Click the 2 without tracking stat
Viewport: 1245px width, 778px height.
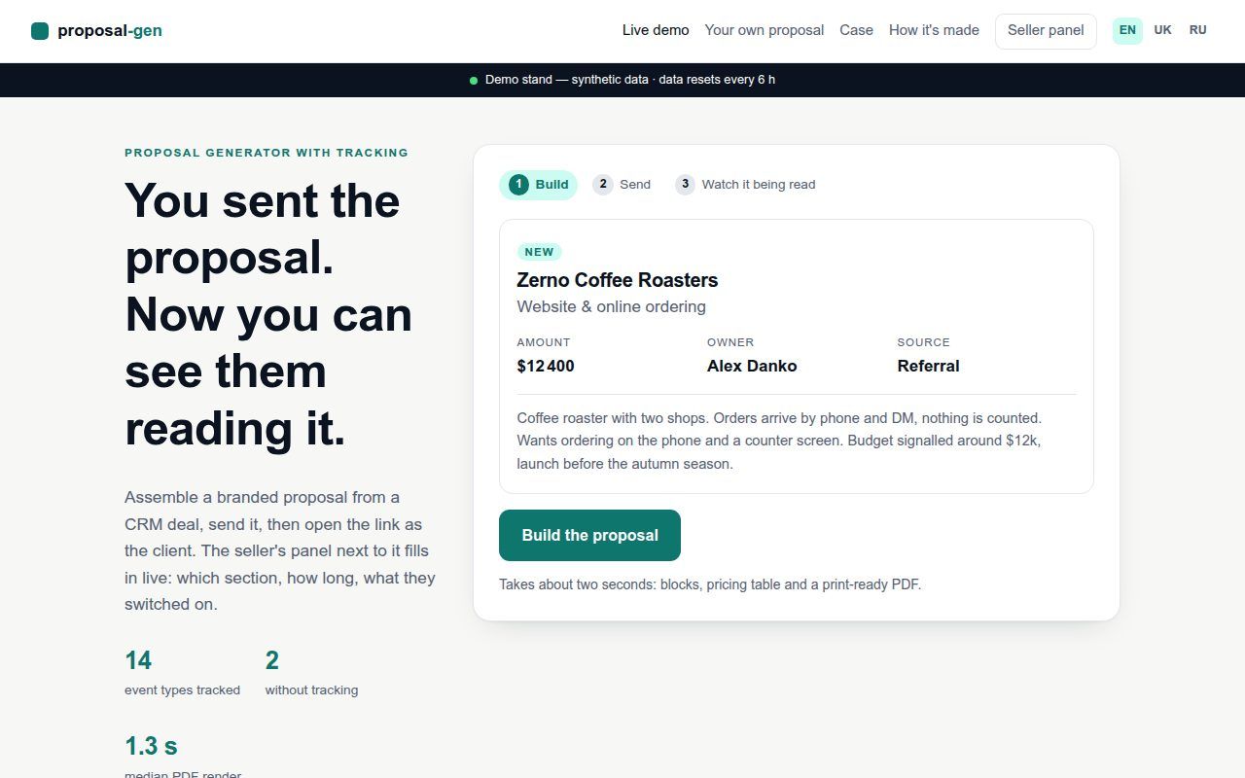click(311, 673)
